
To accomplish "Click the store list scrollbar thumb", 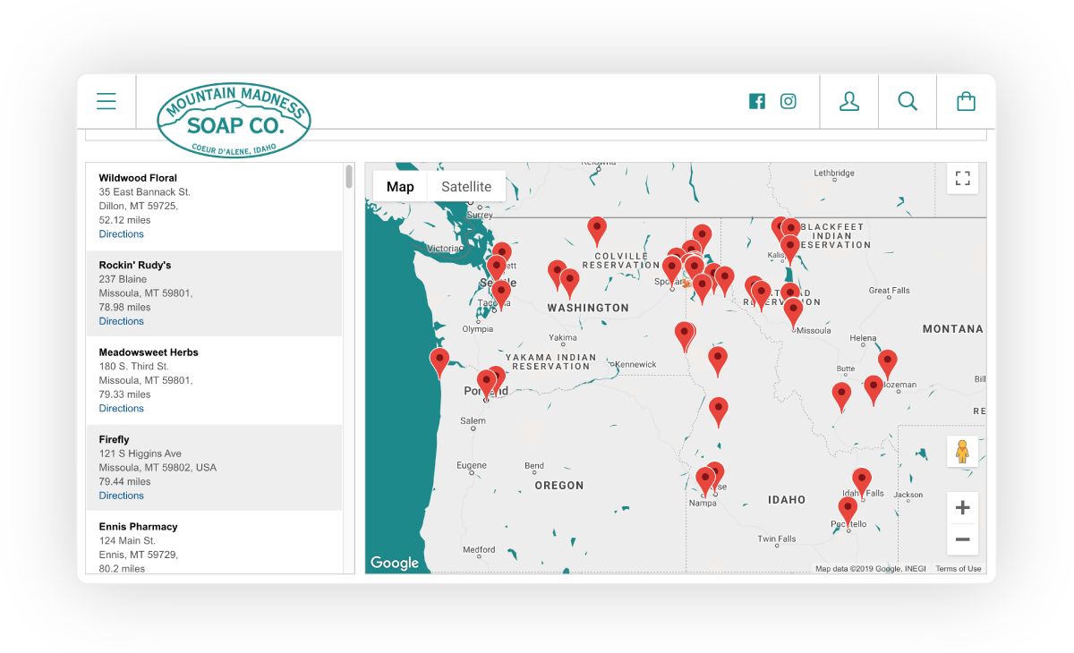I will pos(349,176).
